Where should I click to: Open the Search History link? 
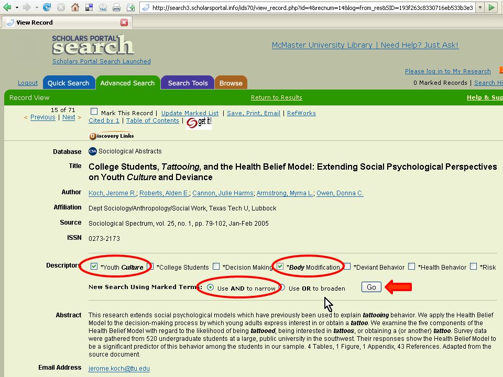(x=488, y=83)
